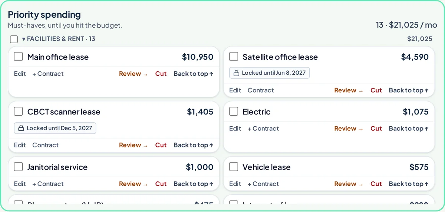Add a contract to Electric
Image resolution: width=445 pixels, height=212 pixels.
[x=263, y=129]
